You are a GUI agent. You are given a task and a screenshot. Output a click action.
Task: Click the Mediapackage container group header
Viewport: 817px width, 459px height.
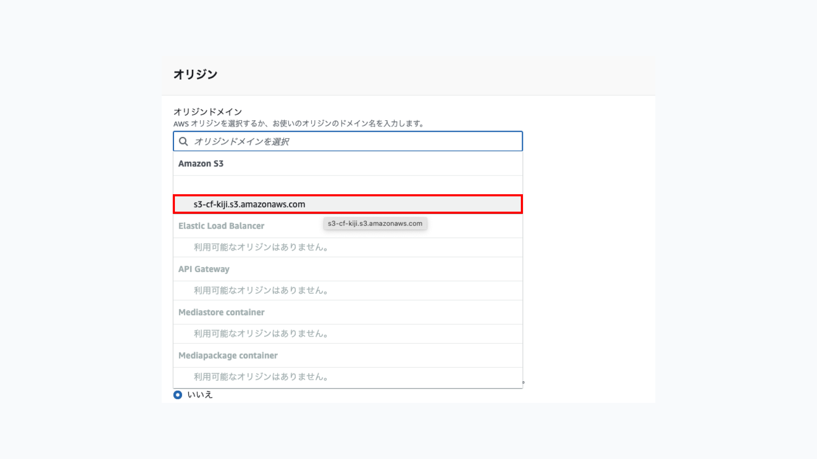[228, 356]
